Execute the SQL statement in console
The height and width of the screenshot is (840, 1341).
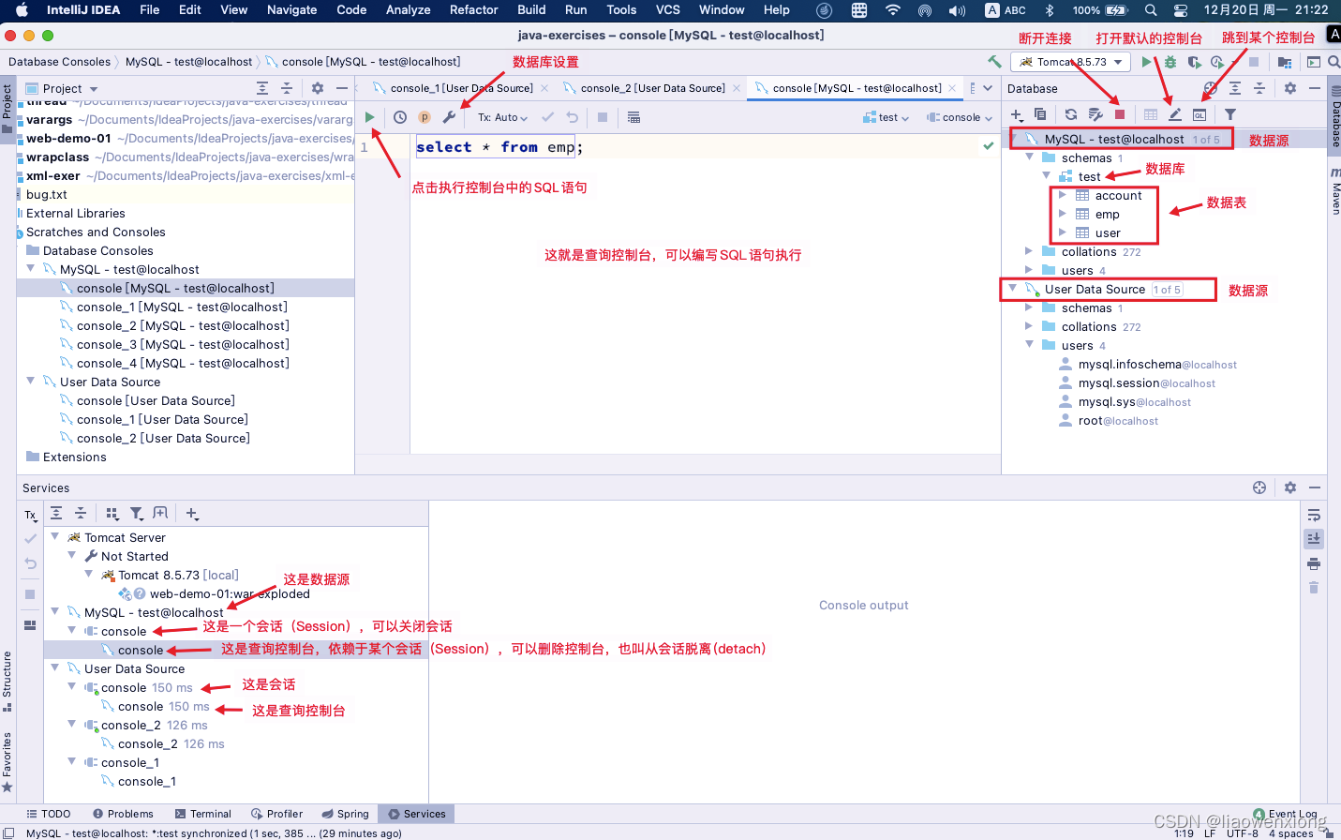click(370, 117)
